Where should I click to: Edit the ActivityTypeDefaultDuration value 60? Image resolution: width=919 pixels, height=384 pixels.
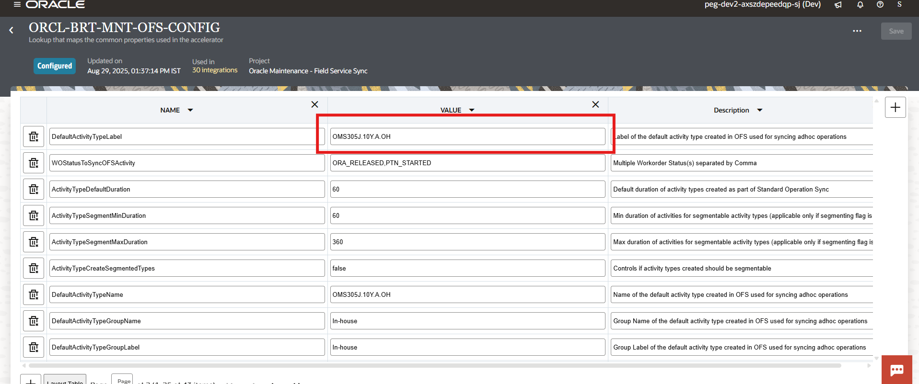[x=467, y=189]
